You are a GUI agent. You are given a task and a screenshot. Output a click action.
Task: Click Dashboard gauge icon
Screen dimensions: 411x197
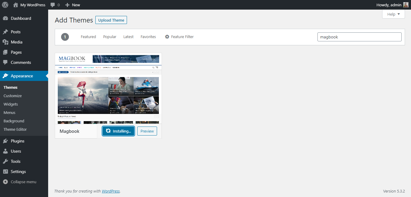(5, 18)
